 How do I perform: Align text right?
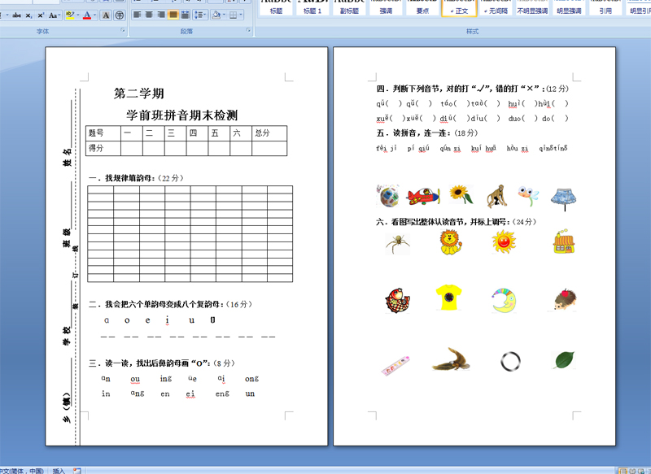pyautogui.click(x=161, y=15)
